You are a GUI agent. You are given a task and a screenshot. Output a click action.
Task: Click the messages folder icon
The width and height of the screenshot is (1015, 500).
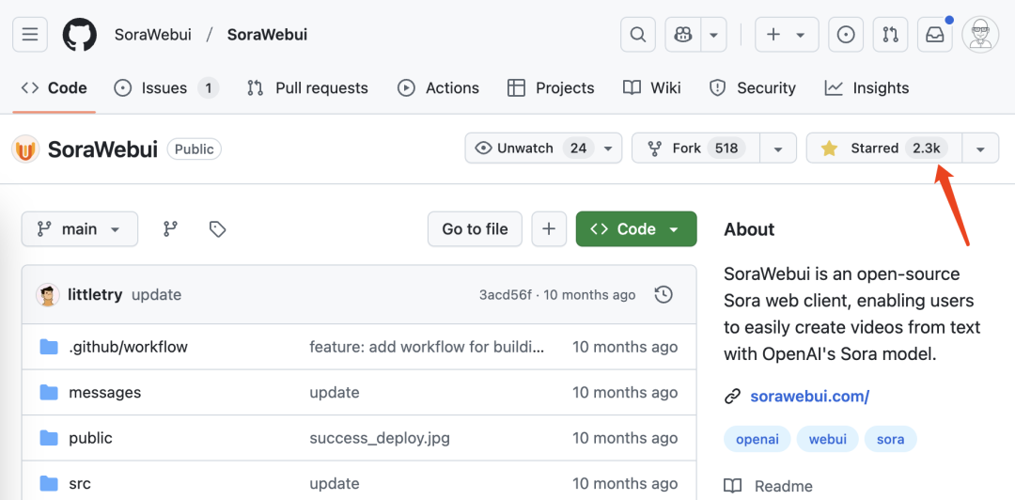click(49, 393)
